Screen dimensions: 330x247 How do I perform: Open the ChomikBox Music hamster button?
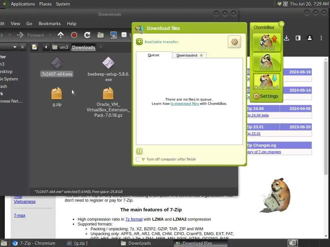tap(267, 62)
